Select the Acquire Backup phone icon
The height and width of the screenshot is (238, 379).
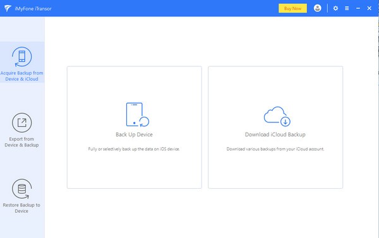pyautogui.click(x=21, y=57)
